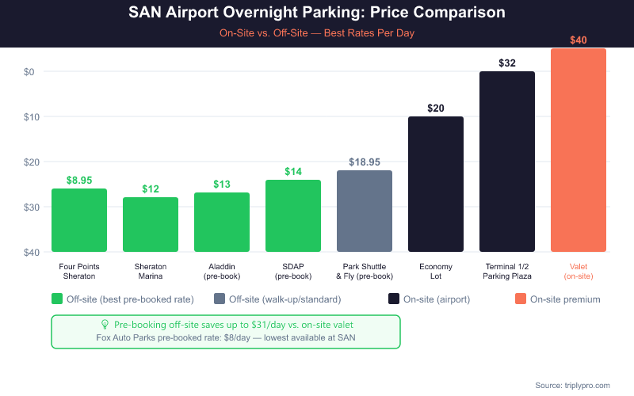Select the Sheraton Marina bar
634x396 pixels.
(151, 225)
